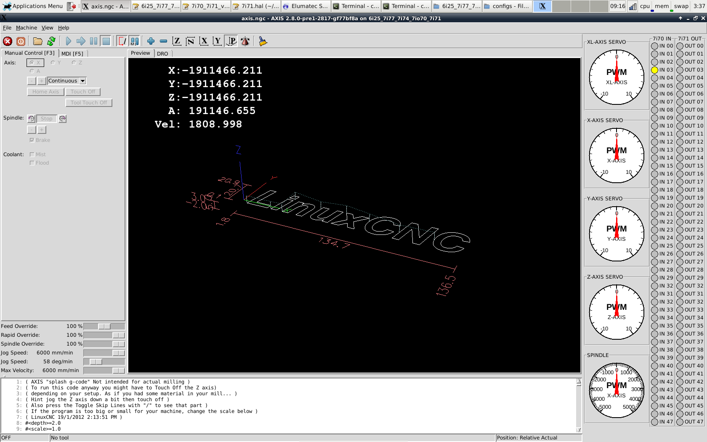Start spindle counterclockwise icon
Screen dimensions: 707x442
(x=31, y=119)
